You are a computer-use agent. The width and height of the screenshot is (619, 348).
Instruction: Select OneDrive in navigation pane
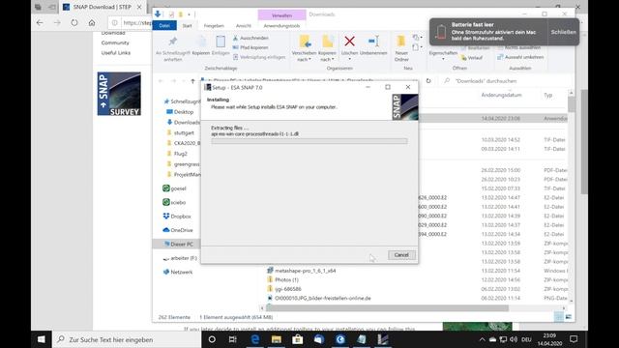[x=178, y=230]
